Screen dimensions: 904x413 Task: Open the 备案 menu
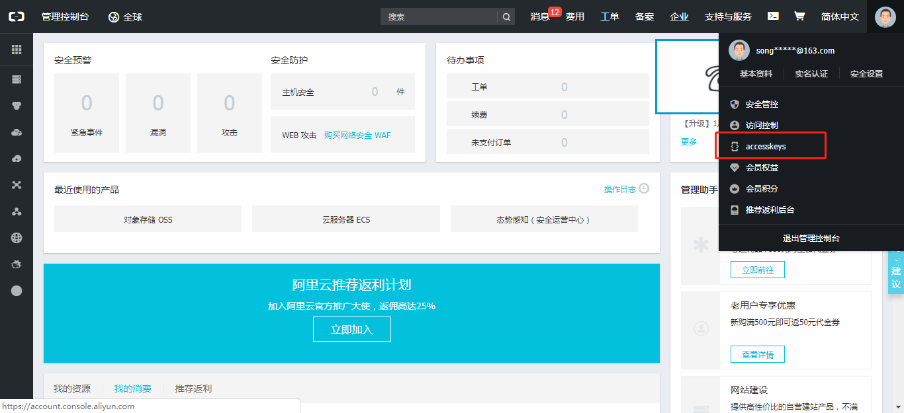[x=645, y=17]
